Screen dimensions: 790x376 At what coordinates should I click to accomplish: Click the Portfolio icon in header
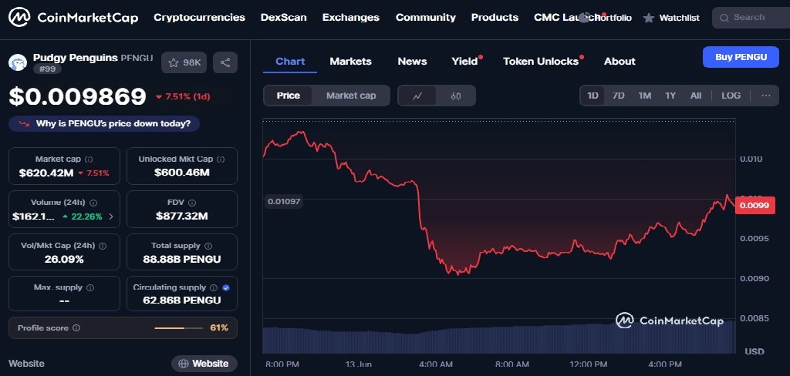coord(584,18)
